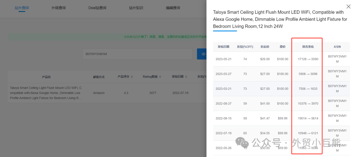
Task: Click the panel's 发帖日期 header
Action: 223,47
